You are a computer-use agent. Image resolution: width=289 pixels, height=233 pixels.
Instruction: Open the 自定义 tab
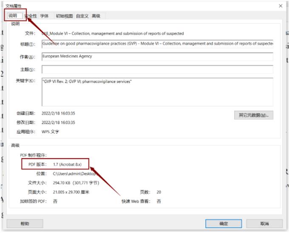(x=82, y=16)
